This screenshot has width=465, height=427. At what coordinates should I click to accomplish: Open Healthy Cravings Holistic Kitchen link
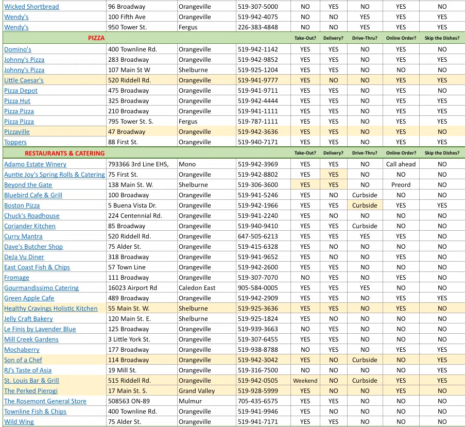point(50,309)
